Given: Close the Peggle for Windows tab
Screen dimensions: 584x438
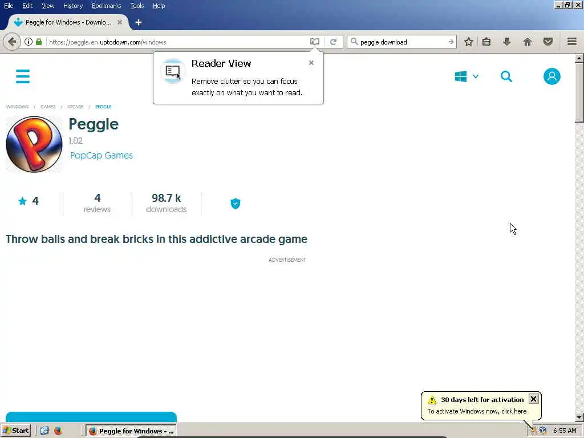Looking at the screenshot, I should tap(120, 22).
